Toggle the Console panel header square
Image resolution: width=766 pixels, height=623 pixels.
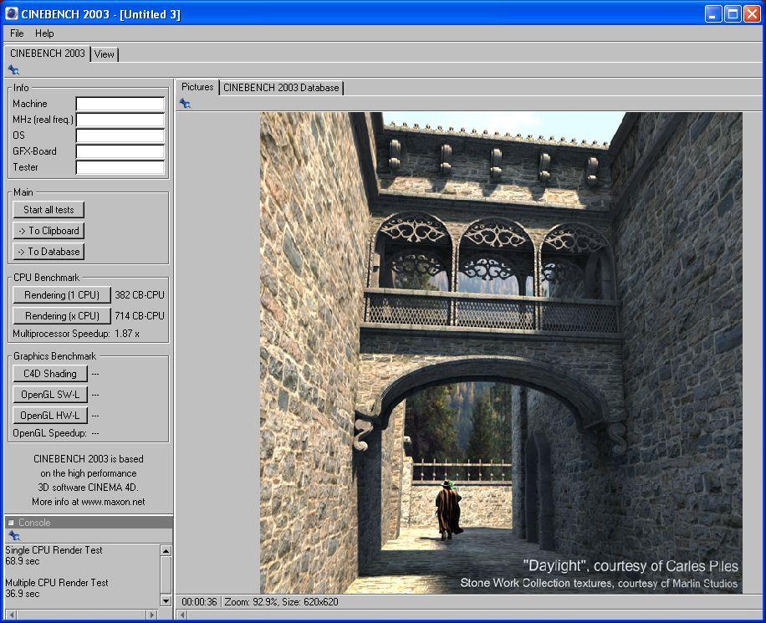click(11, 523)
